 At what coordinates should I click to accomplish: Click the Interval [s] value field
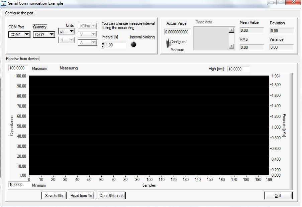click(x=115, y=45)
